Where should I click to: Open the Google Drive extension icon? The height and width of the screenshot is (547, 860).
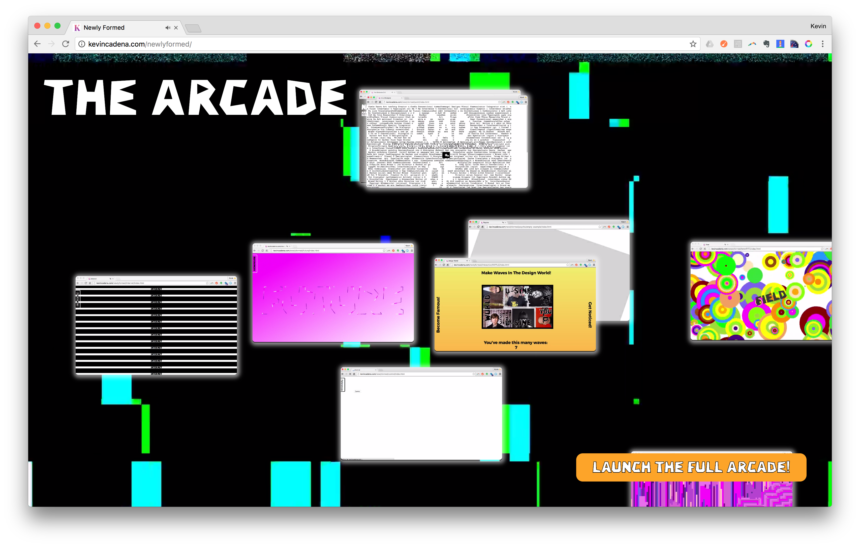(x=710, y=44)
